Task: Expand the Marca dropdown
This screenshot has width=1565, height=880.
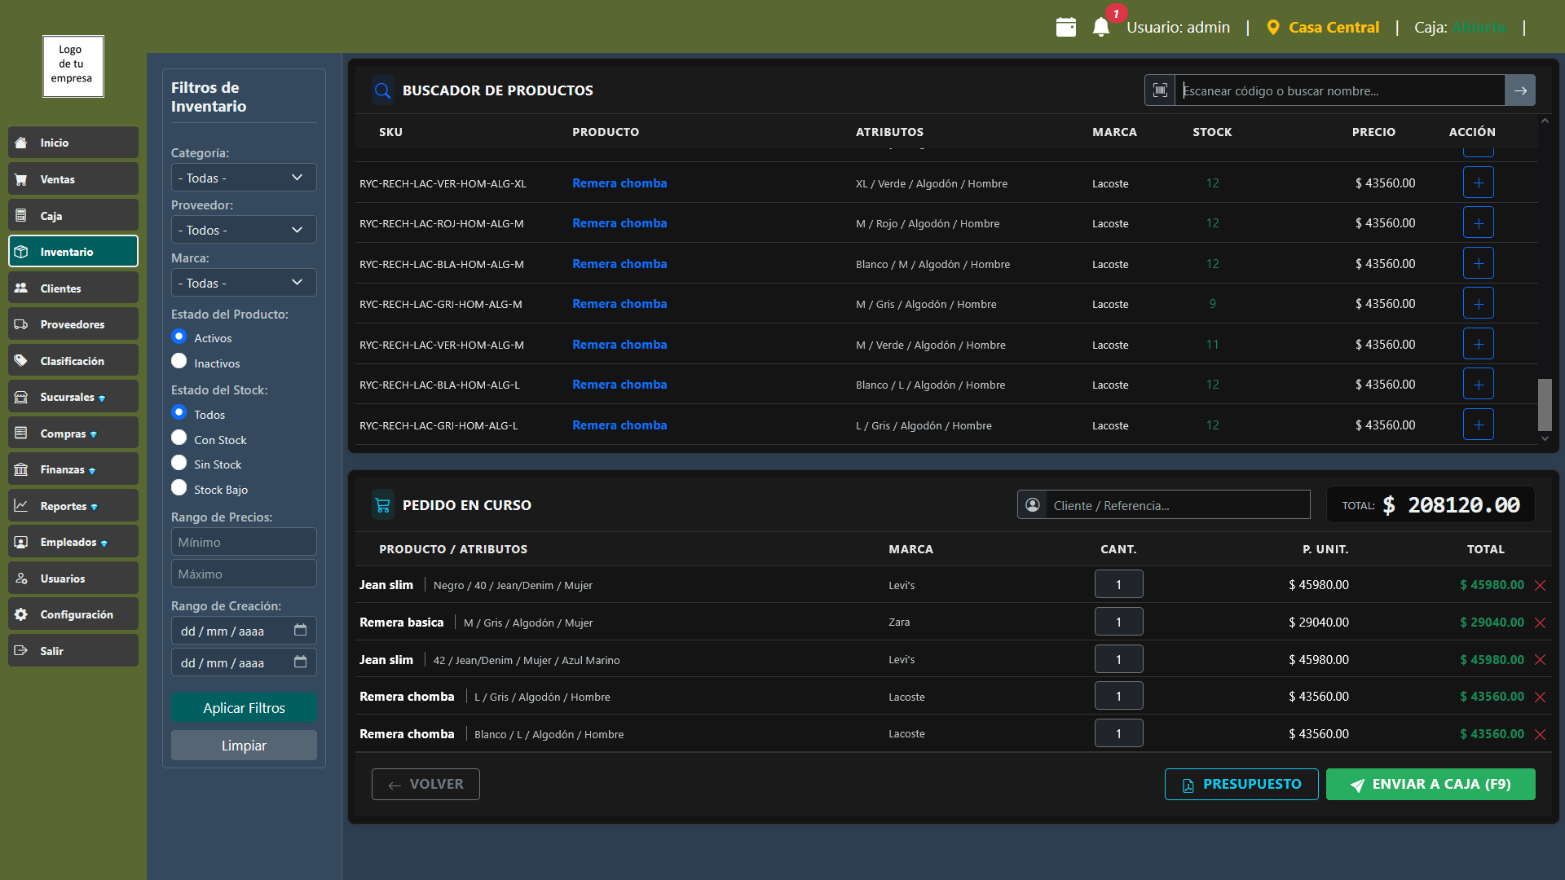Action: 243,283
